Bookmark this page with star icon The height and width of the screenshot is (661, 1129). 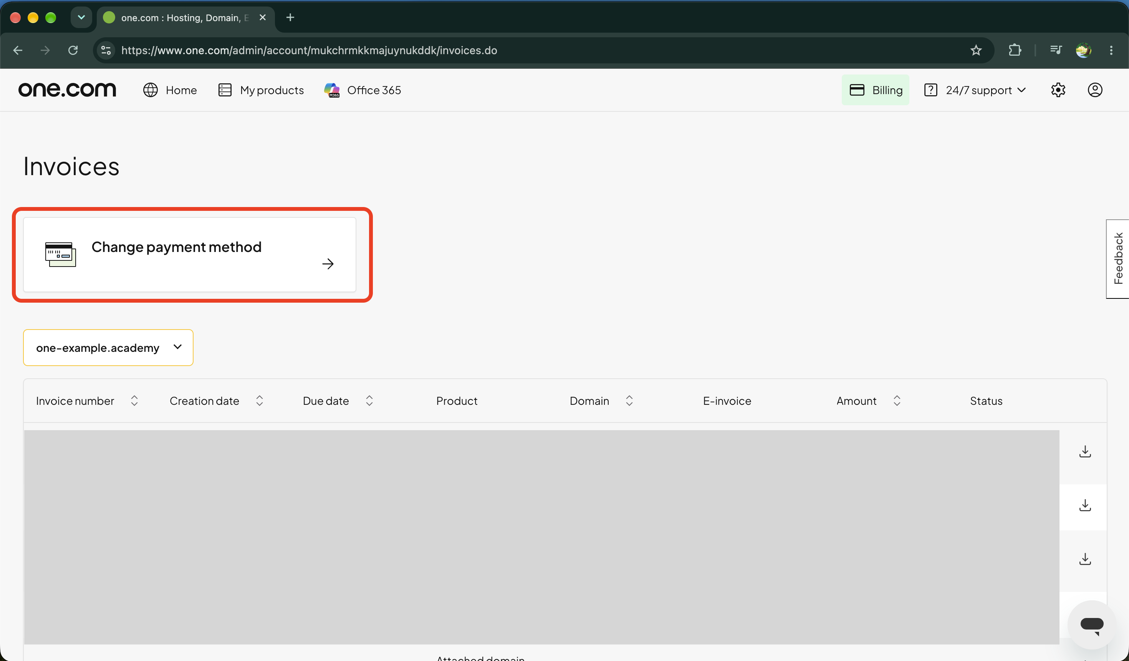point(976,50)
